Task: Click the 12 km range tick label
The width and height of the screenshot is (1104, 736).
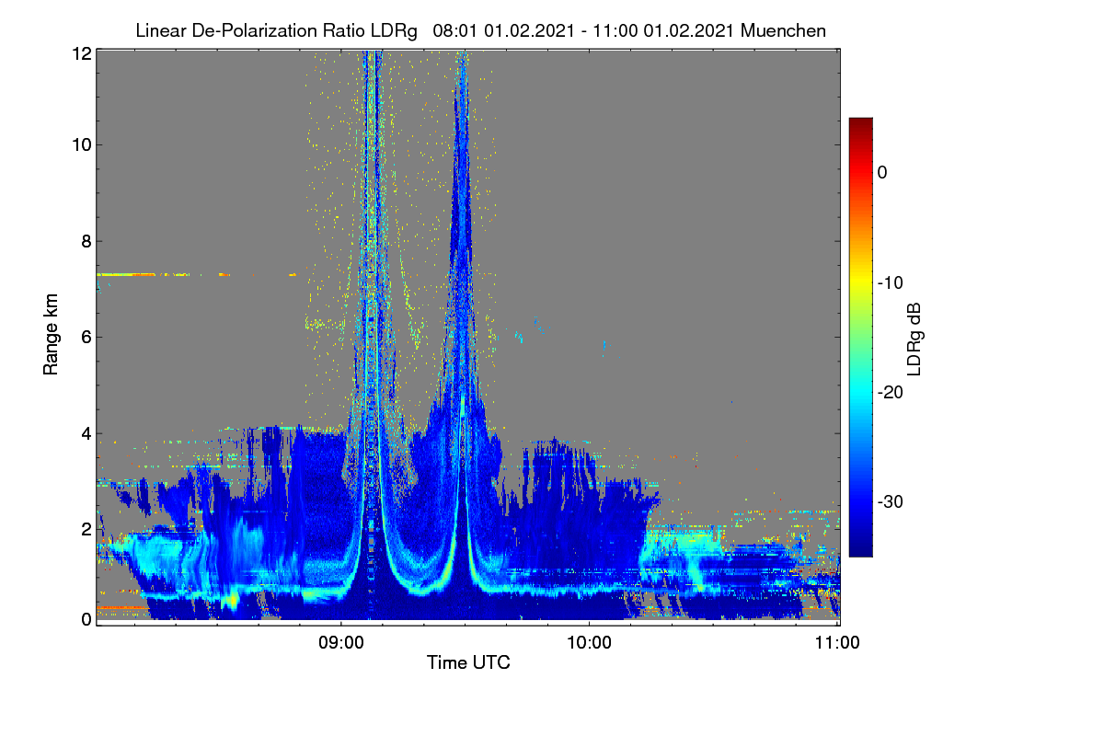Action: [x=81, y=53]
